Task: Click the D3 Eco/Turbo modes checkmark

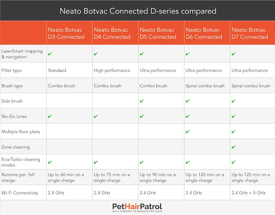Action: [x=50, y=162]
